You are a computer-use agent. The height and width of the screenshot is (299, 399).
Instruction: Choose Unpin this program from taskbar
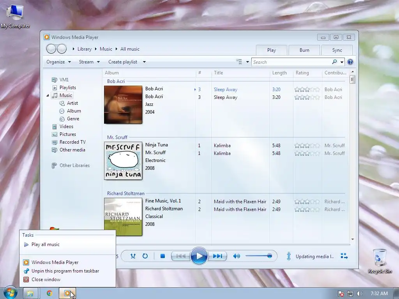point(65,271)
